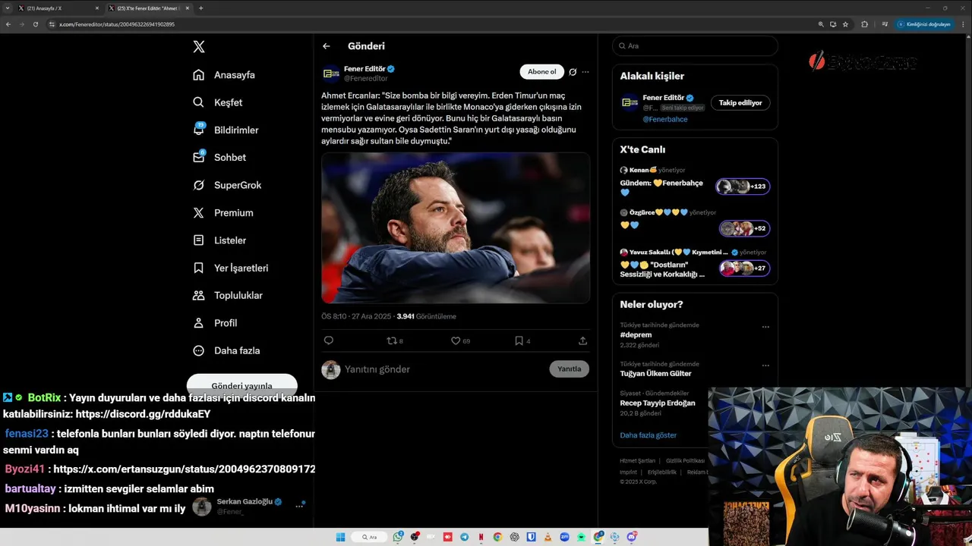Screen dimensions: 972x546
Task: Open Profil page
Action: 215,323
